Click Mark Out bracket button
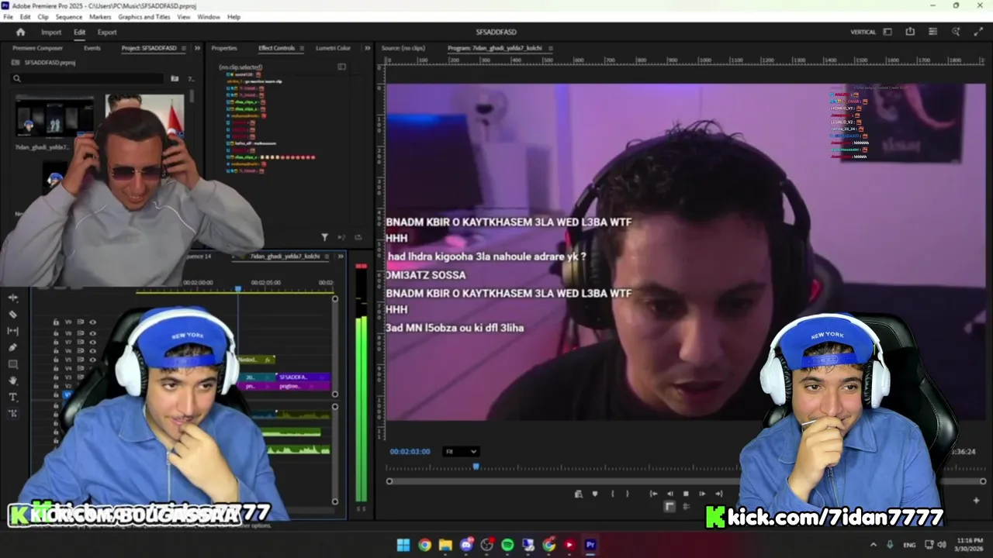 click(628, 494)
